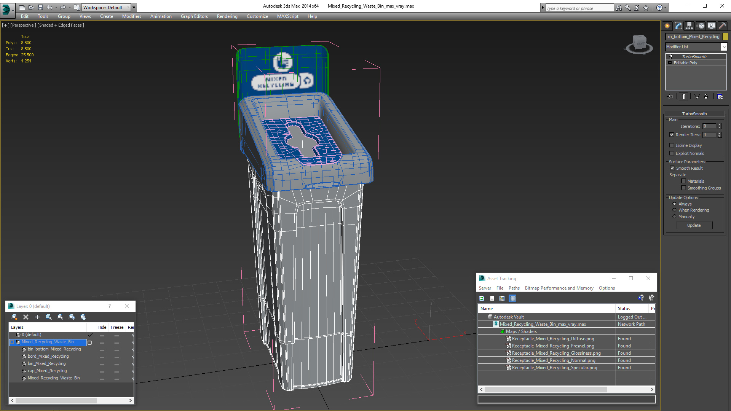Expand Editable Poly sub-objects
731x411 pixels.
coord(670,63)
